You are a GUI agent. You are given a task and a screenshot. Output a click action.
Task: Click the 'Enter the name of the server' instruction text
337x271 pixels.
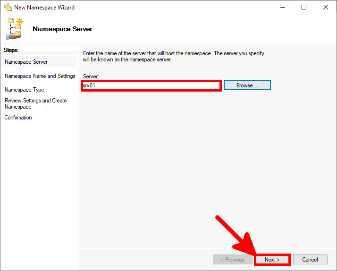[173, 57]
